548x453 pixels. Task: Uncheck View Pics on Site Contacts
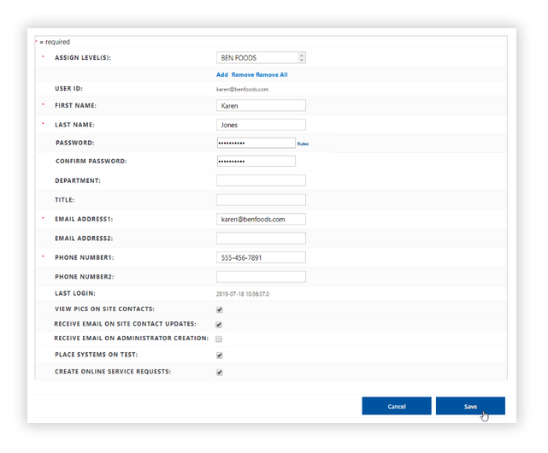(x=219, y=309)
